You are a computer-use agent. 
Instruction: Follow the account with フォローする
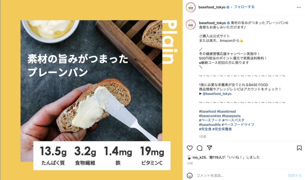244,7
